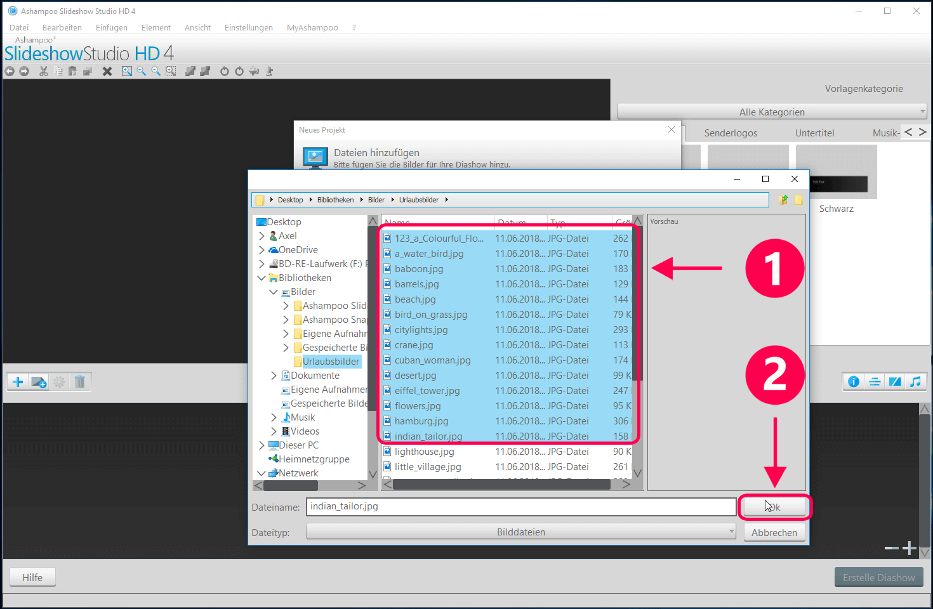Expand the Dokumente tree node
933x609 pixels.
pyautogui.click(x=274, y=376)
